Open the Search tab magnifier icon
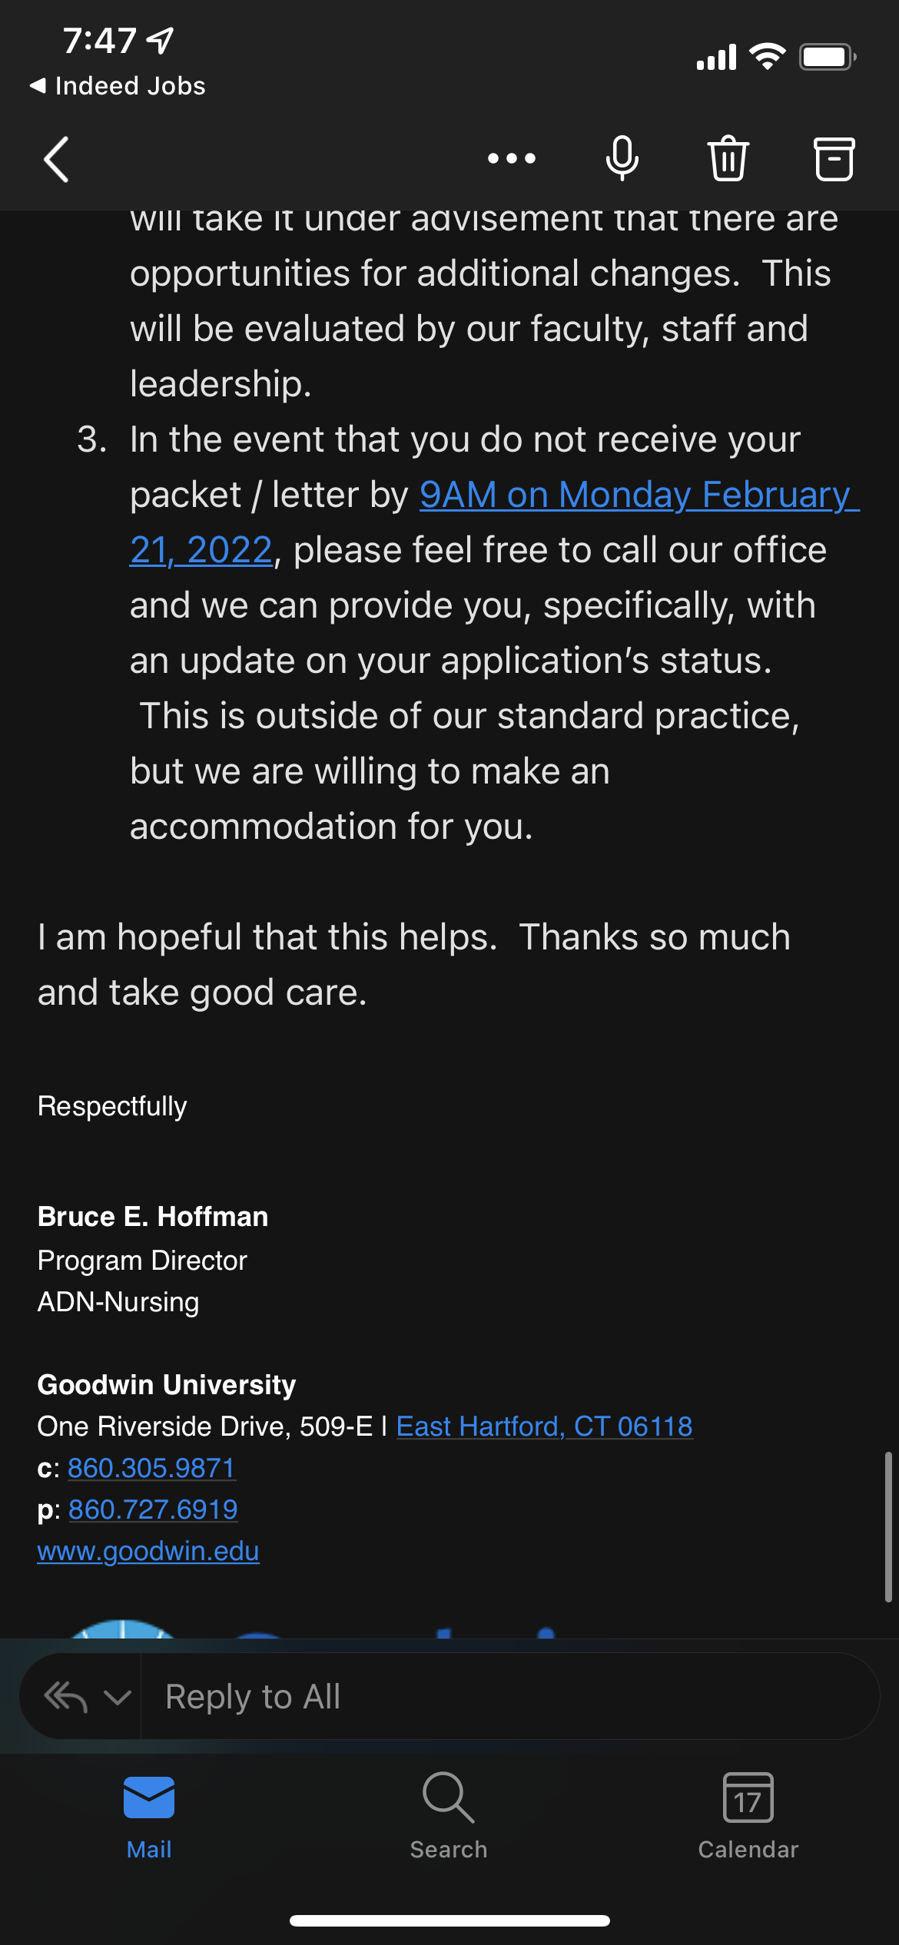This screenshot has width=899, height=1945. 449,1798
